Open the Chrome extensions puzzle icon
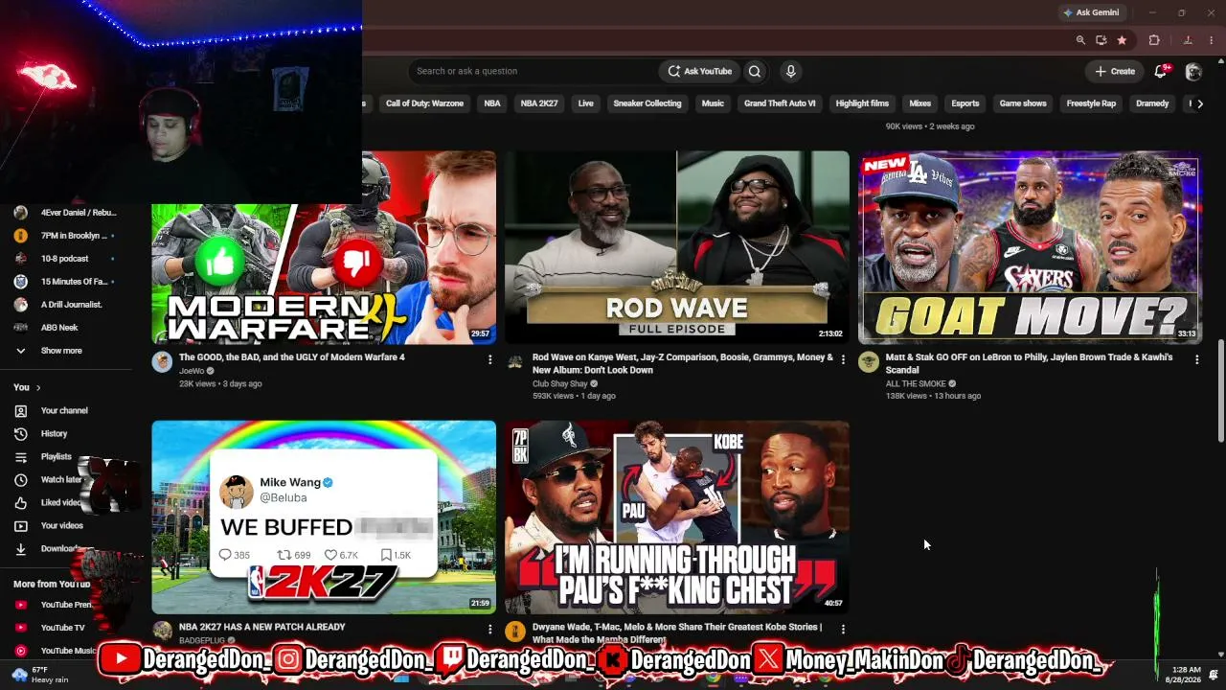This screenshot has height=690, width=1226. tap(1154, 40)
